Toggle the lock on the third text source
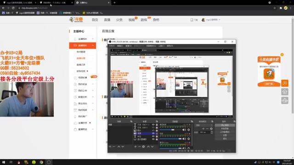Image resolution: width=294 pixels, height=165 pixels. pos(157,137)
